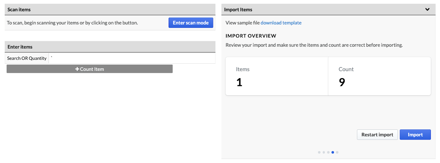Go to first import step dot
The image size is (440, 163).
tap(319, 152)
